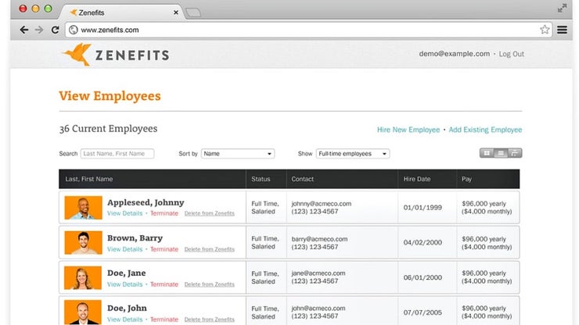
Task: Delete Brown, Barry from Zenefits
Action: click(210, 249)
